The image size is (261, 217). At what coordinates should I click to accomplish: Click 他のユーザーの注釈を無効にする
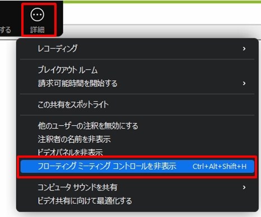pos(137,126)
